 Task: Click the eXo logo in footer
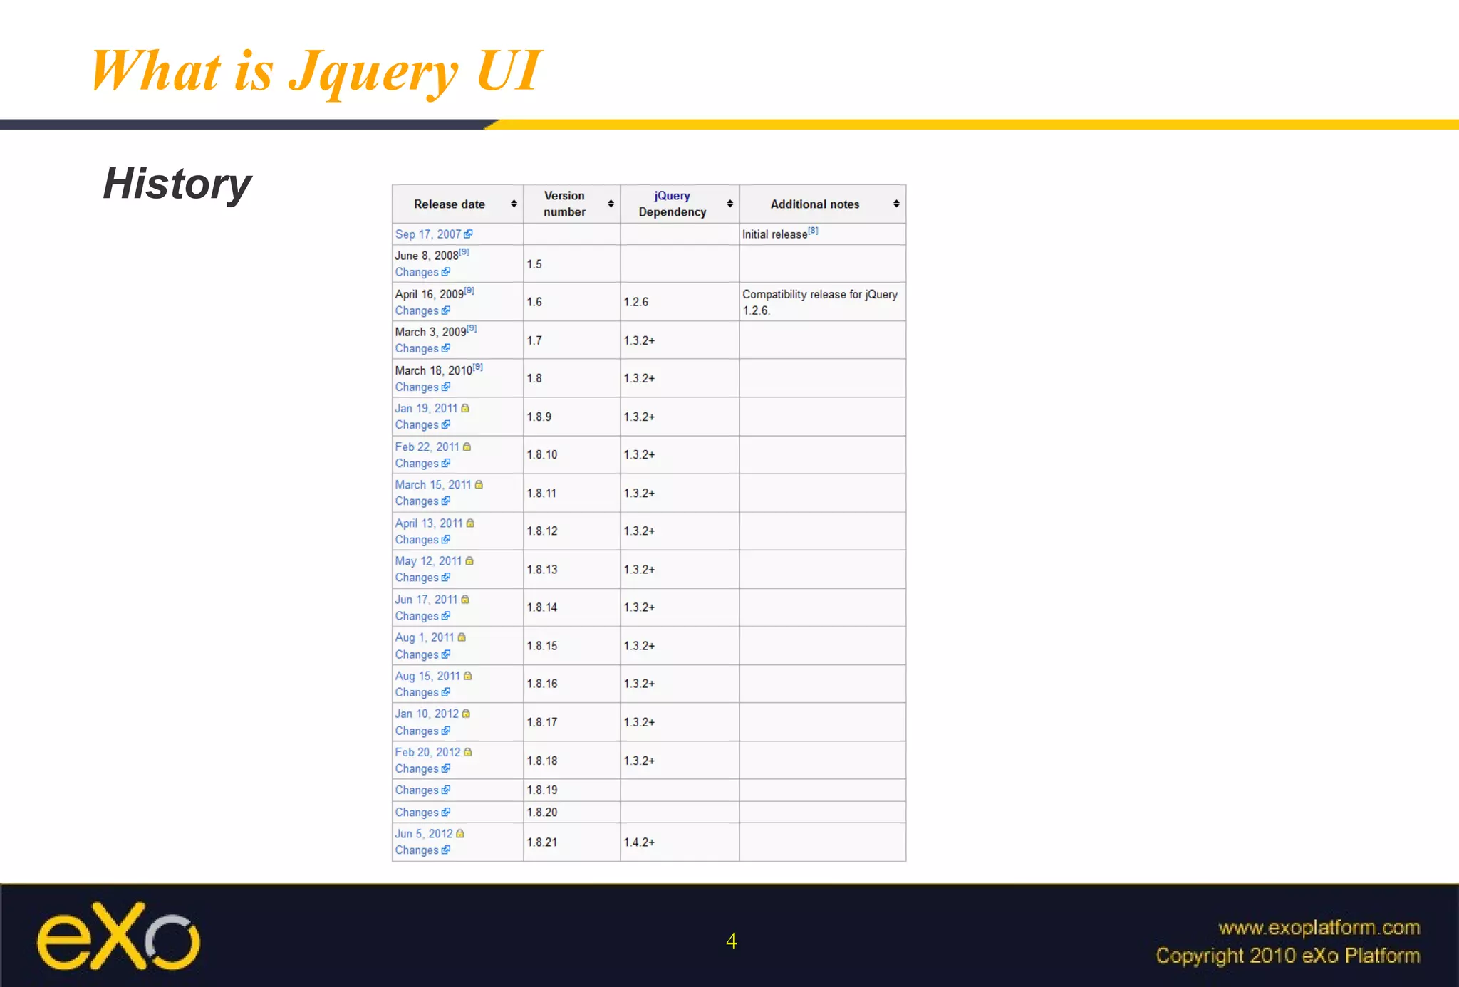pos(118,936)
